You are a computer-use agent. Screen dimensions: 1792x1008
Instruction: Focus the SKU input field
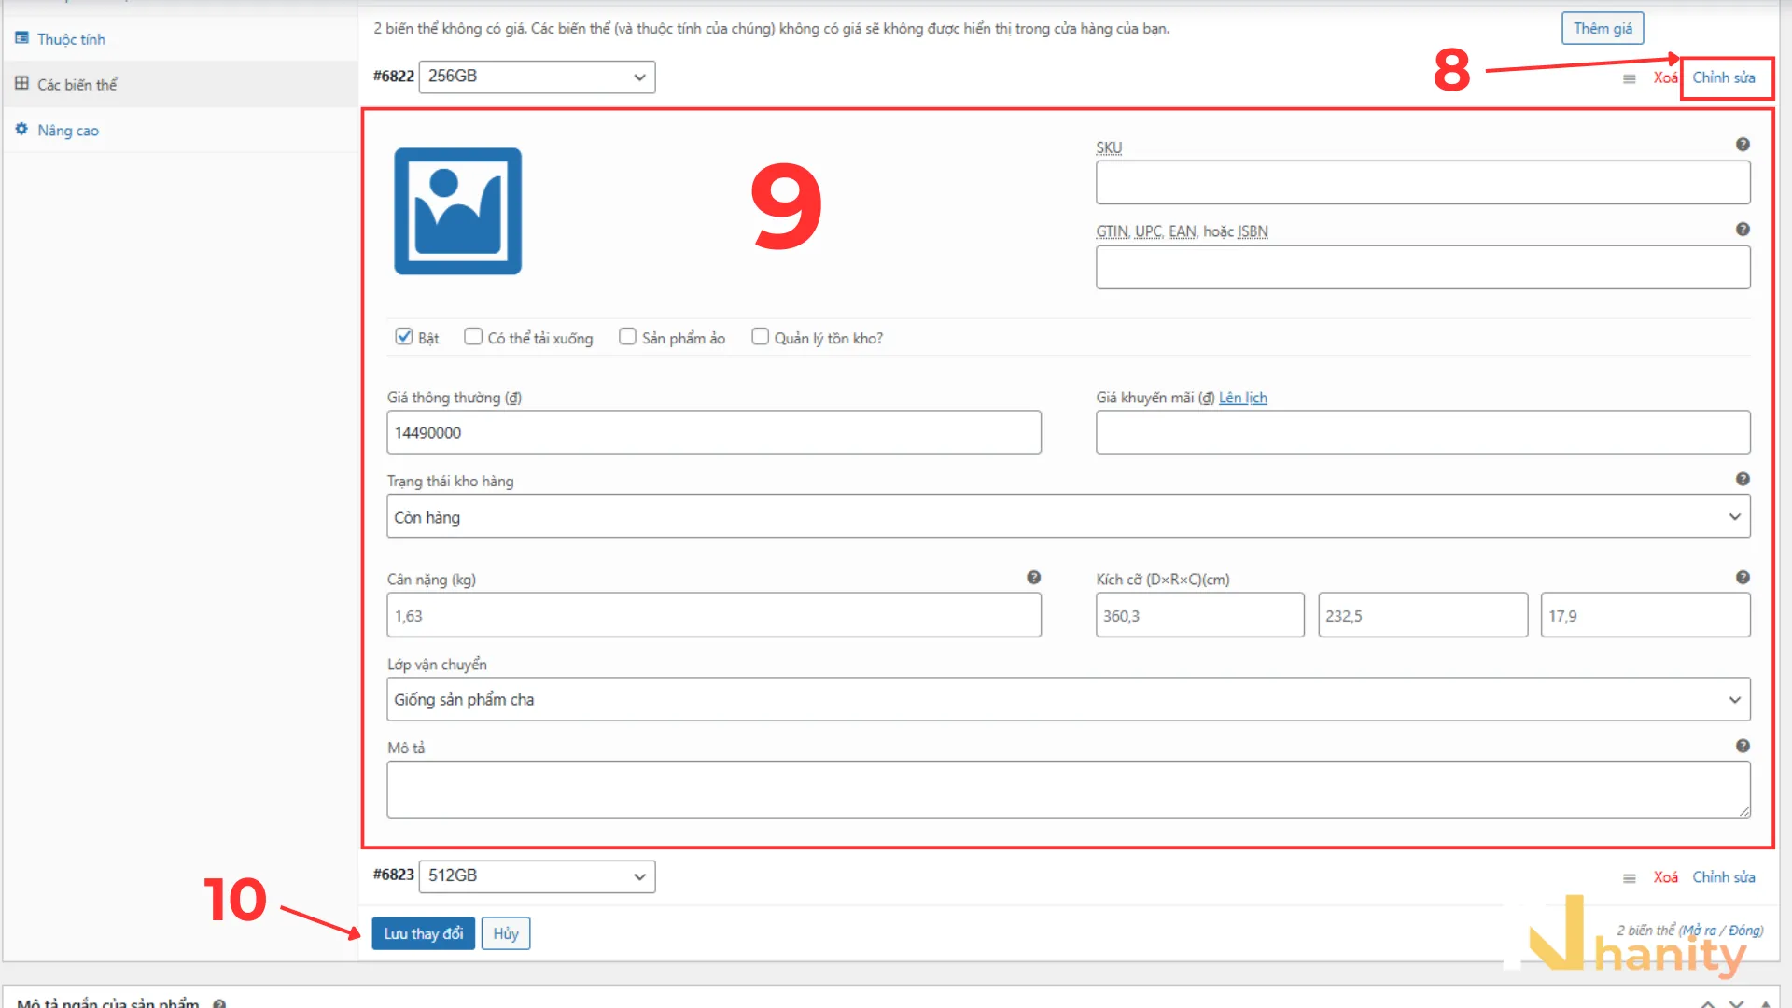[x=1423, y=182]
